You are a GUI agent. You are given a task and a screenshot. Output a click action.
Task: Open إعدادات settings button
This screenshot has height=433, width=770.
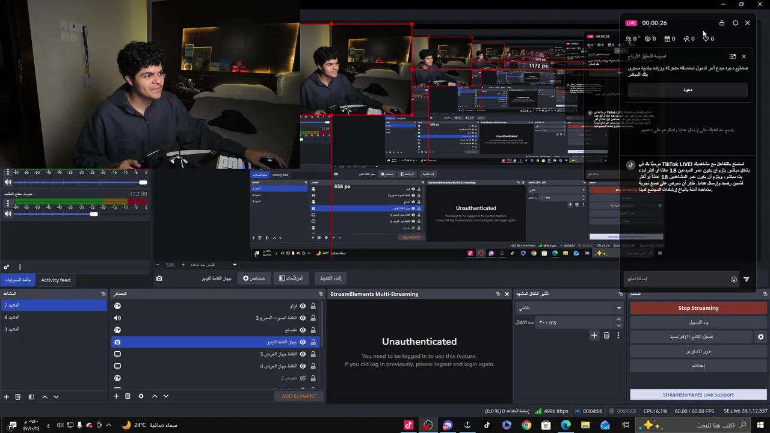pyautogui.click(x=698, y=366)
